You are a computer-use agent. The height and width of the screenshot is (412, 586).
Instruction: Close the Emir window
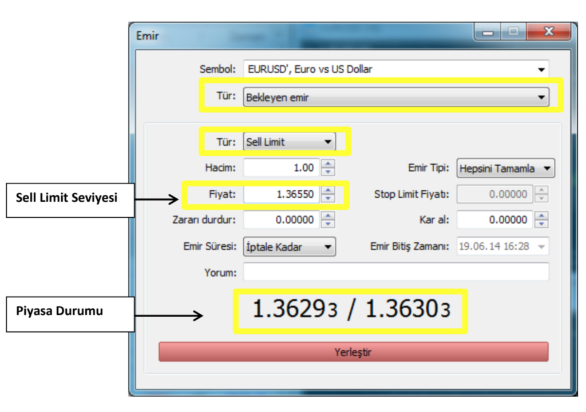tap(549, 32)
